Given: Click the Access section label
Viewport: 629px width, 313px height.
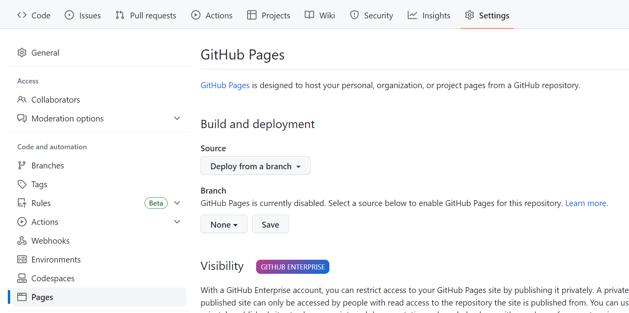Looking at the screenshot, I should 28,81.
